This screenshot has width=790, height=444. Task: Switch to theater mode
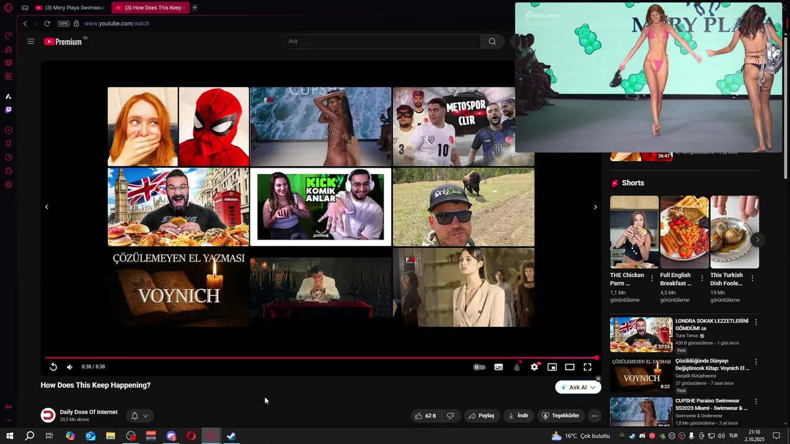point(570,367)
